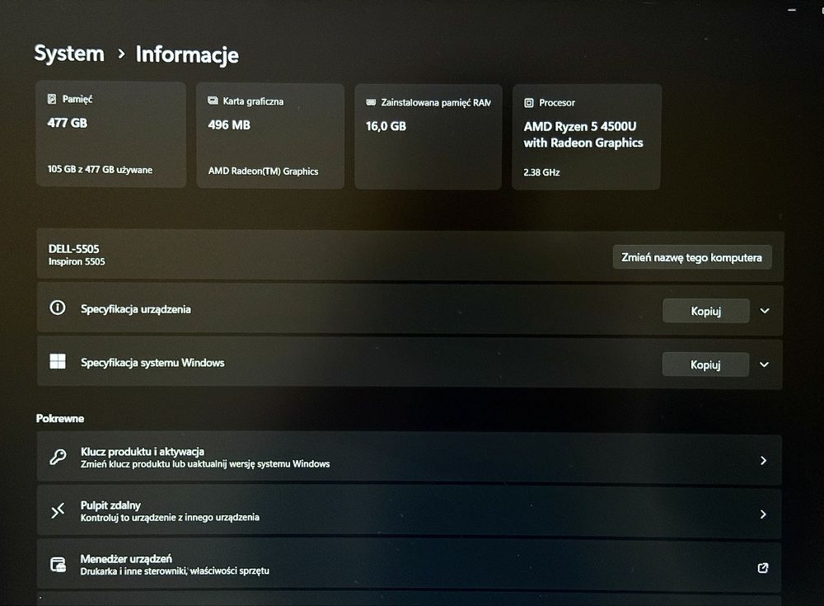Click Kopiuj for Specyfikacja urządzenia

pyautogui.click(x=706, y=311)
